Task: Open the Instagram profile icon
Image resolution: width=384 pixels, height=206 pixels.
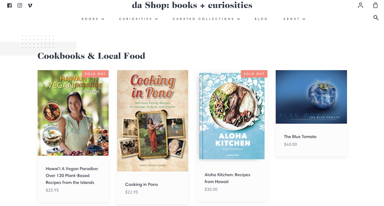Action: coord(20,5)
